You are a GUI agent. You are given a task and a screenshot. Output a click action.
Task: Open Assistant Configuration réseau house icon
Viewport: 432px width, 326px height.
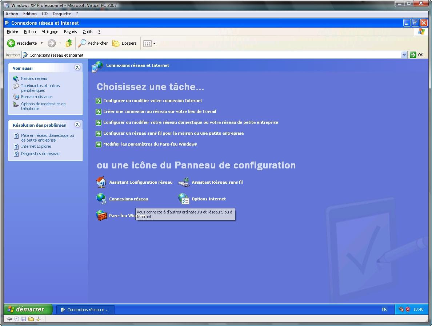click(101, 182)
